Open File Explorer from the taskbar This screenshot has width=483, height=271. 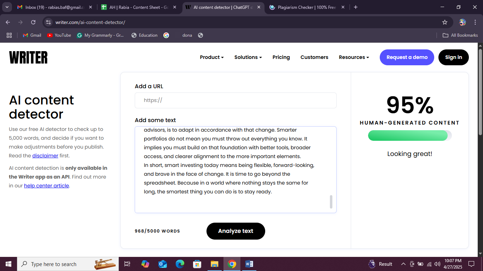pos(214,264)
